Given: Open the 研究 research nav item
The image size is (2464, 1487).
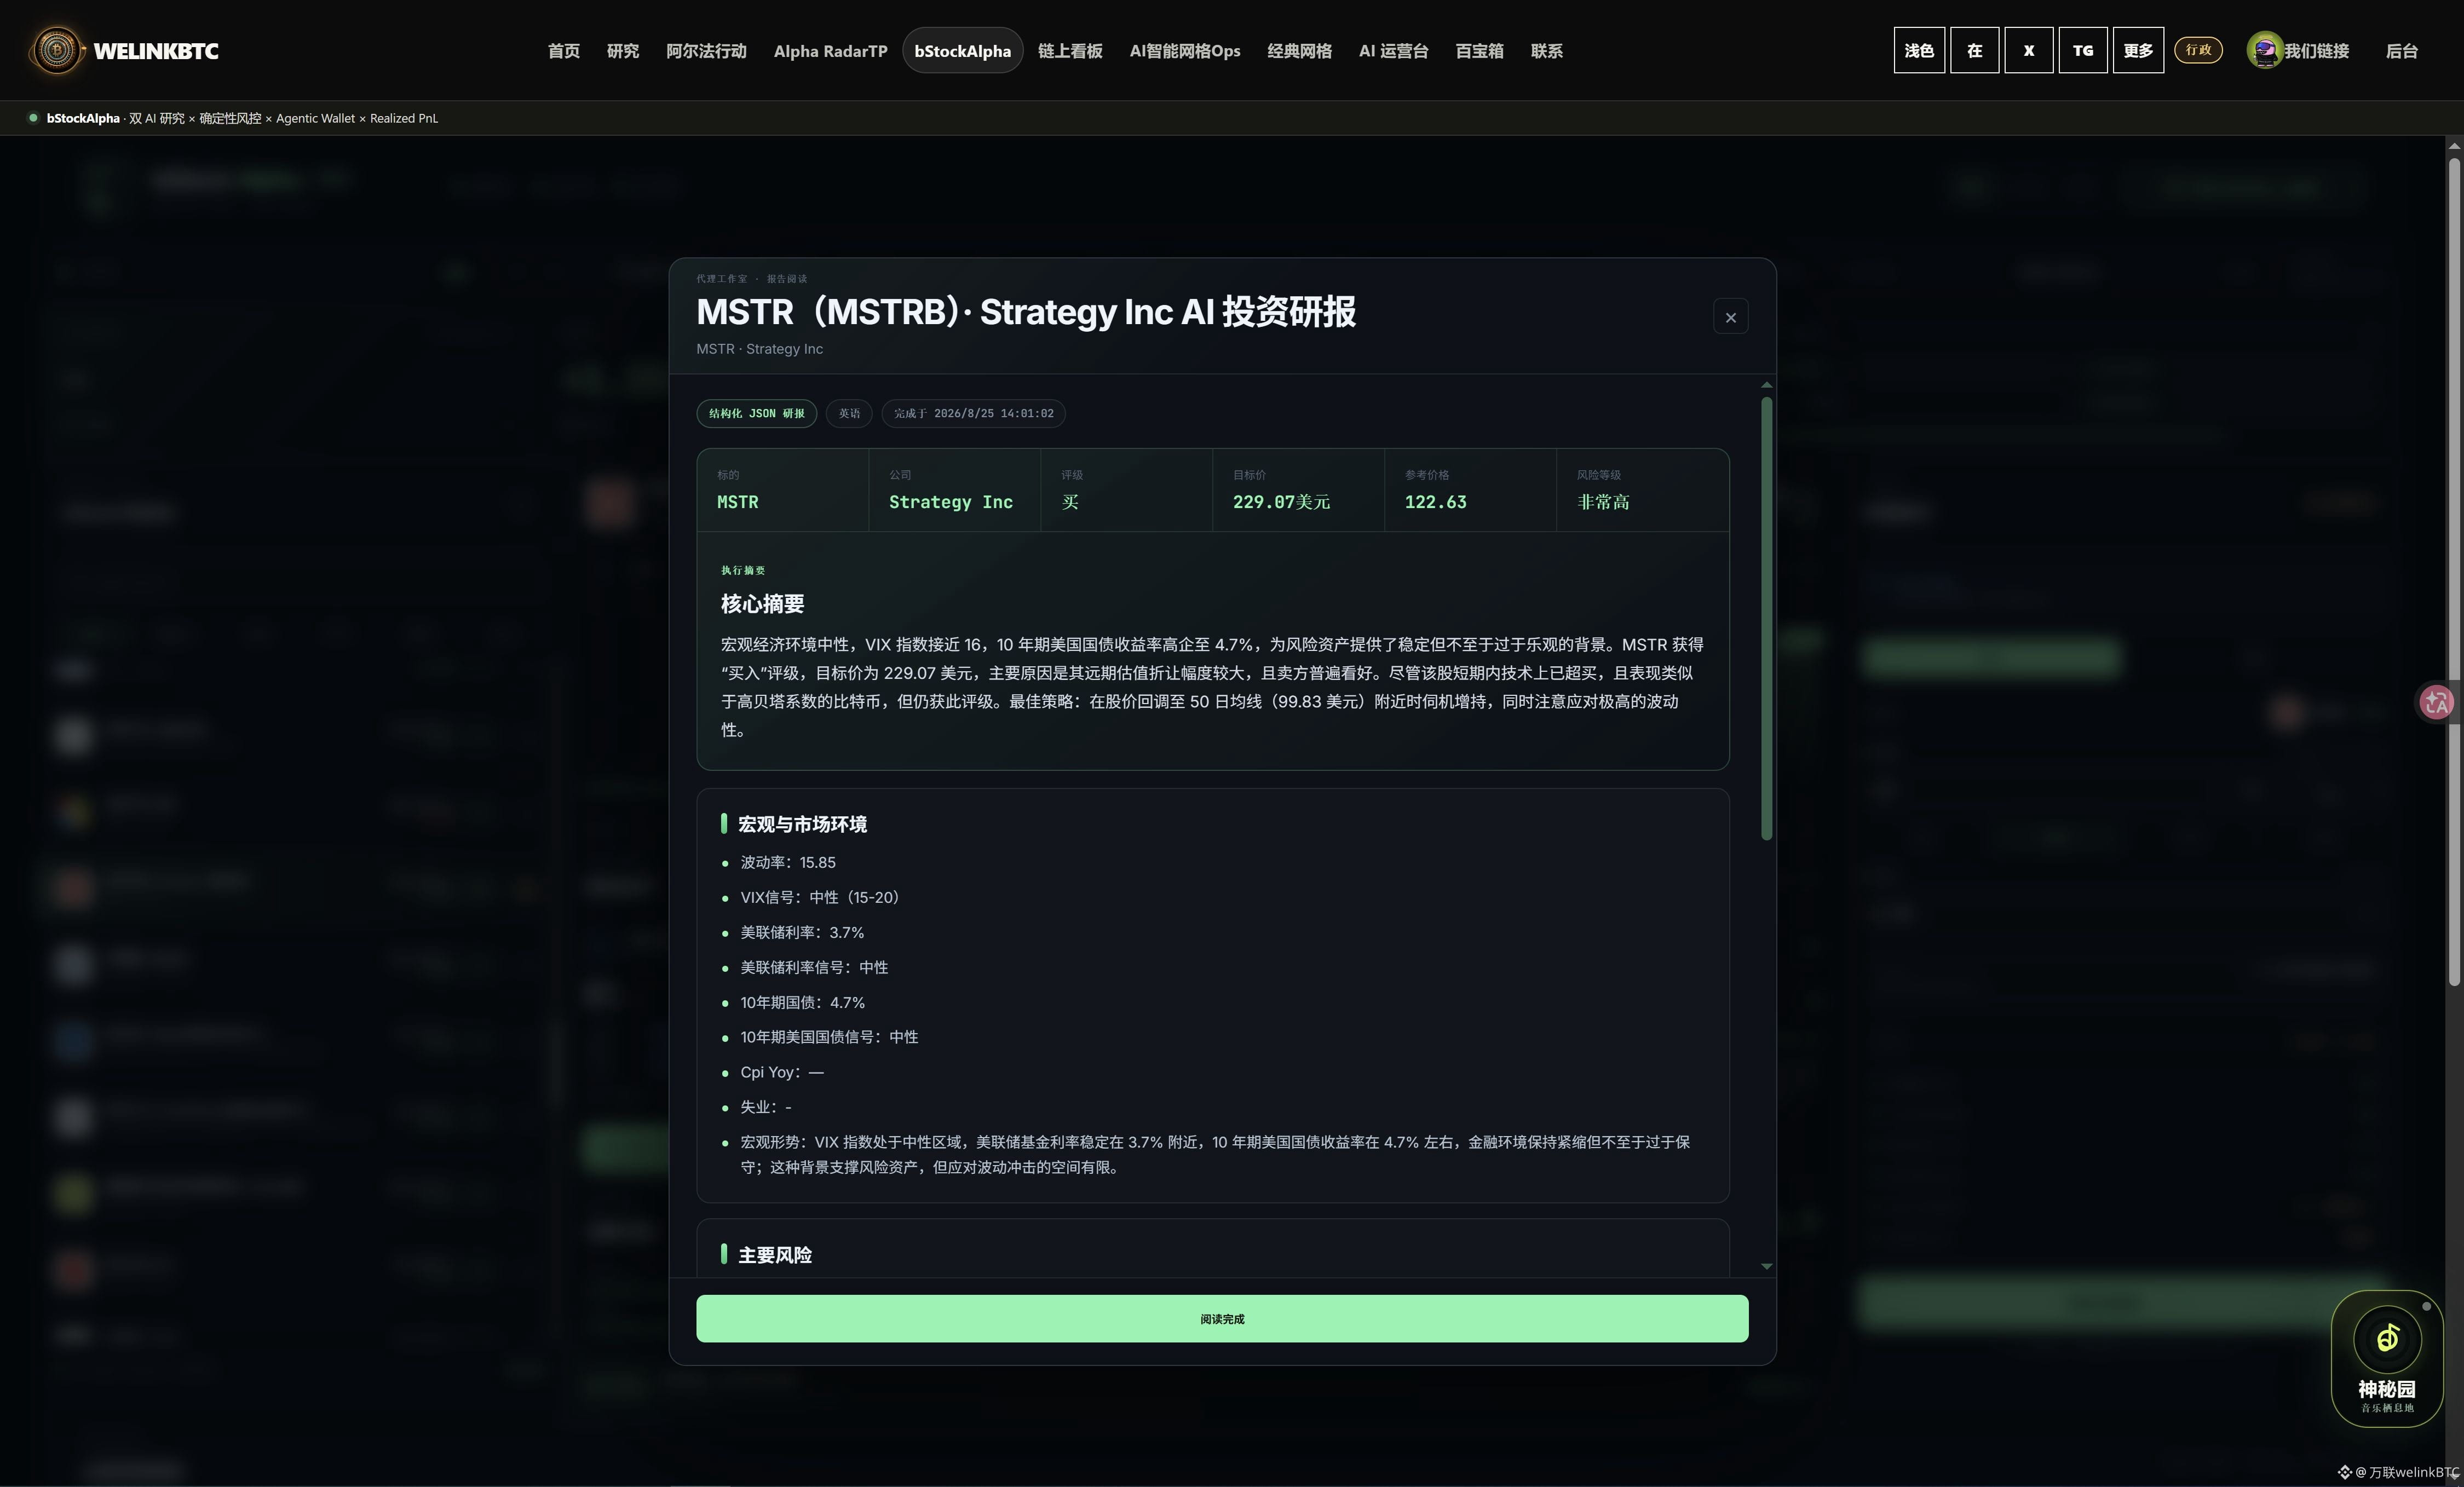Looking at the screenshot, I should click(623, 51).
